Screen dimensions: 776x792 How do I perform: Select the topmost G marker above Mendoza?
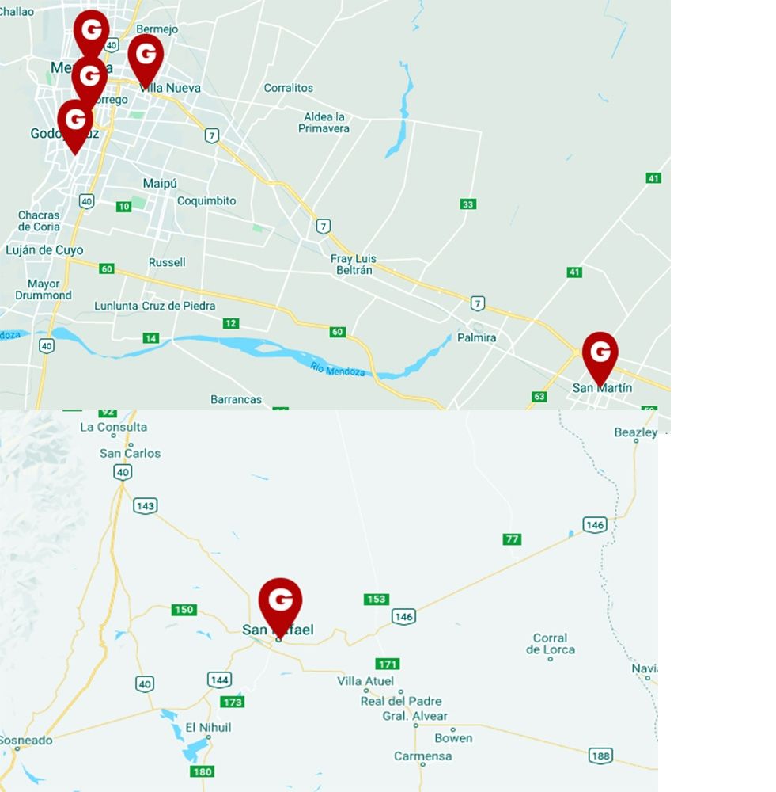[x=91, y=32]
